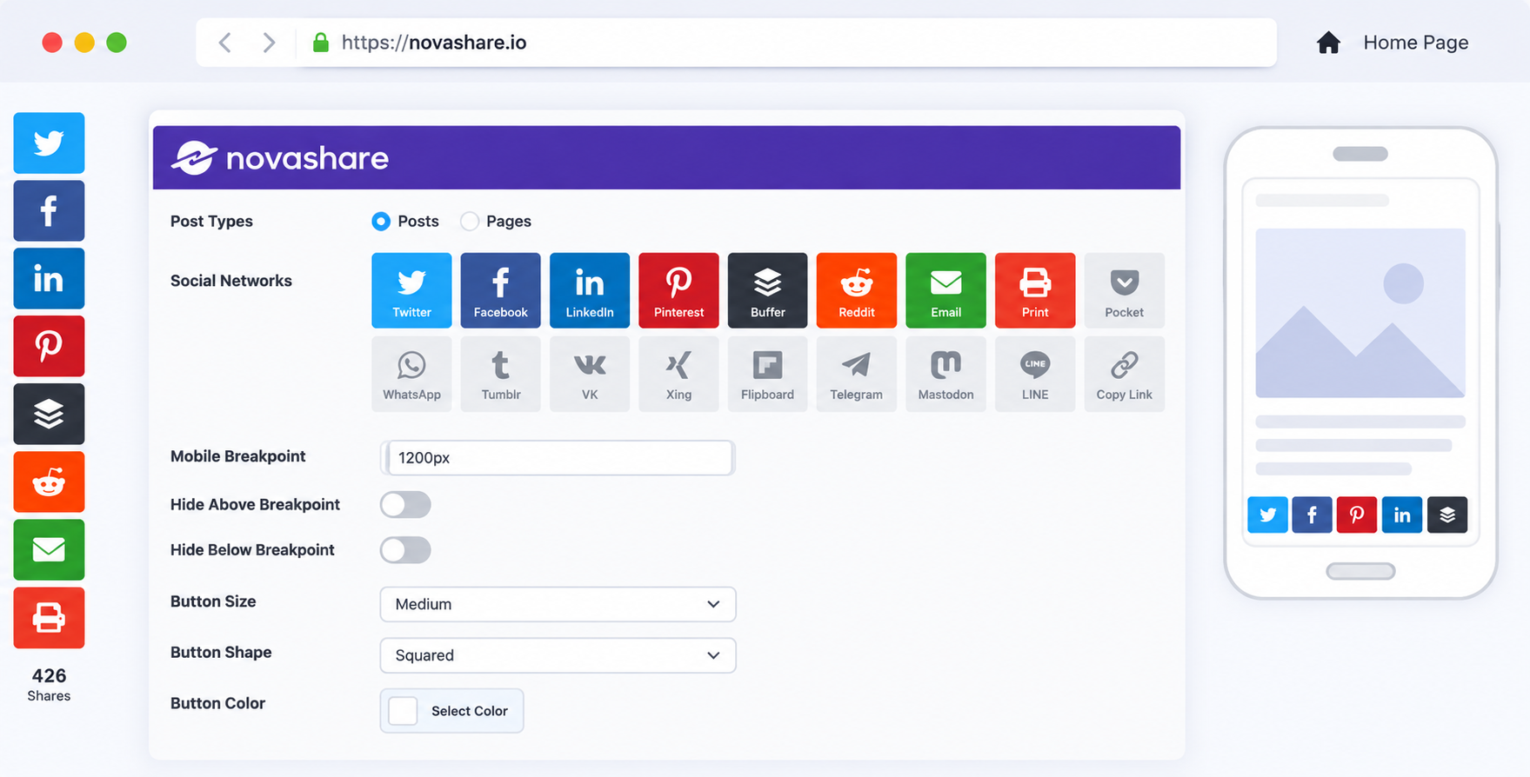Enable the Telegram network tile
Viewport: 1530px width, 777px height.
coord(857,374)
